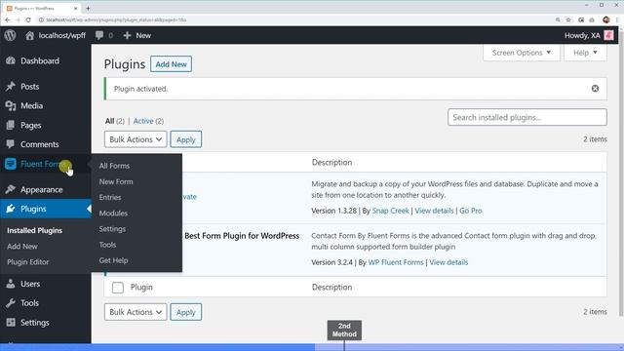Close the Plugins browser tab
Viewport: 624px width, 351px height.
click(76, 8)
